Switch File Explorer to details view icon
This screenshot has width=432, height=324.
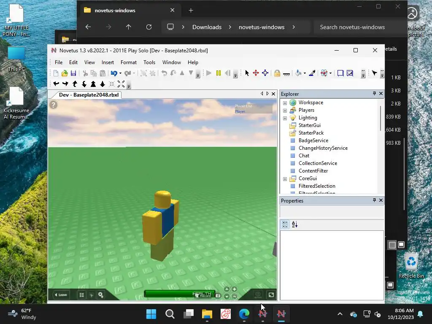(392, 245)
